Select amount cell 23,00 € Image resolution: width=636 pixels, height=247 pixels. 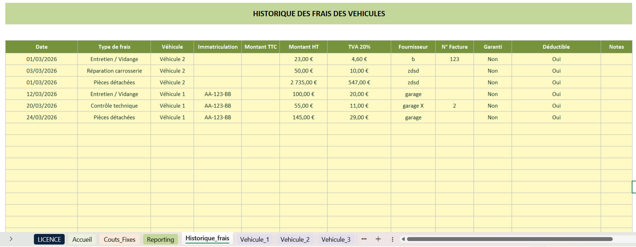[x=304, y=59]
